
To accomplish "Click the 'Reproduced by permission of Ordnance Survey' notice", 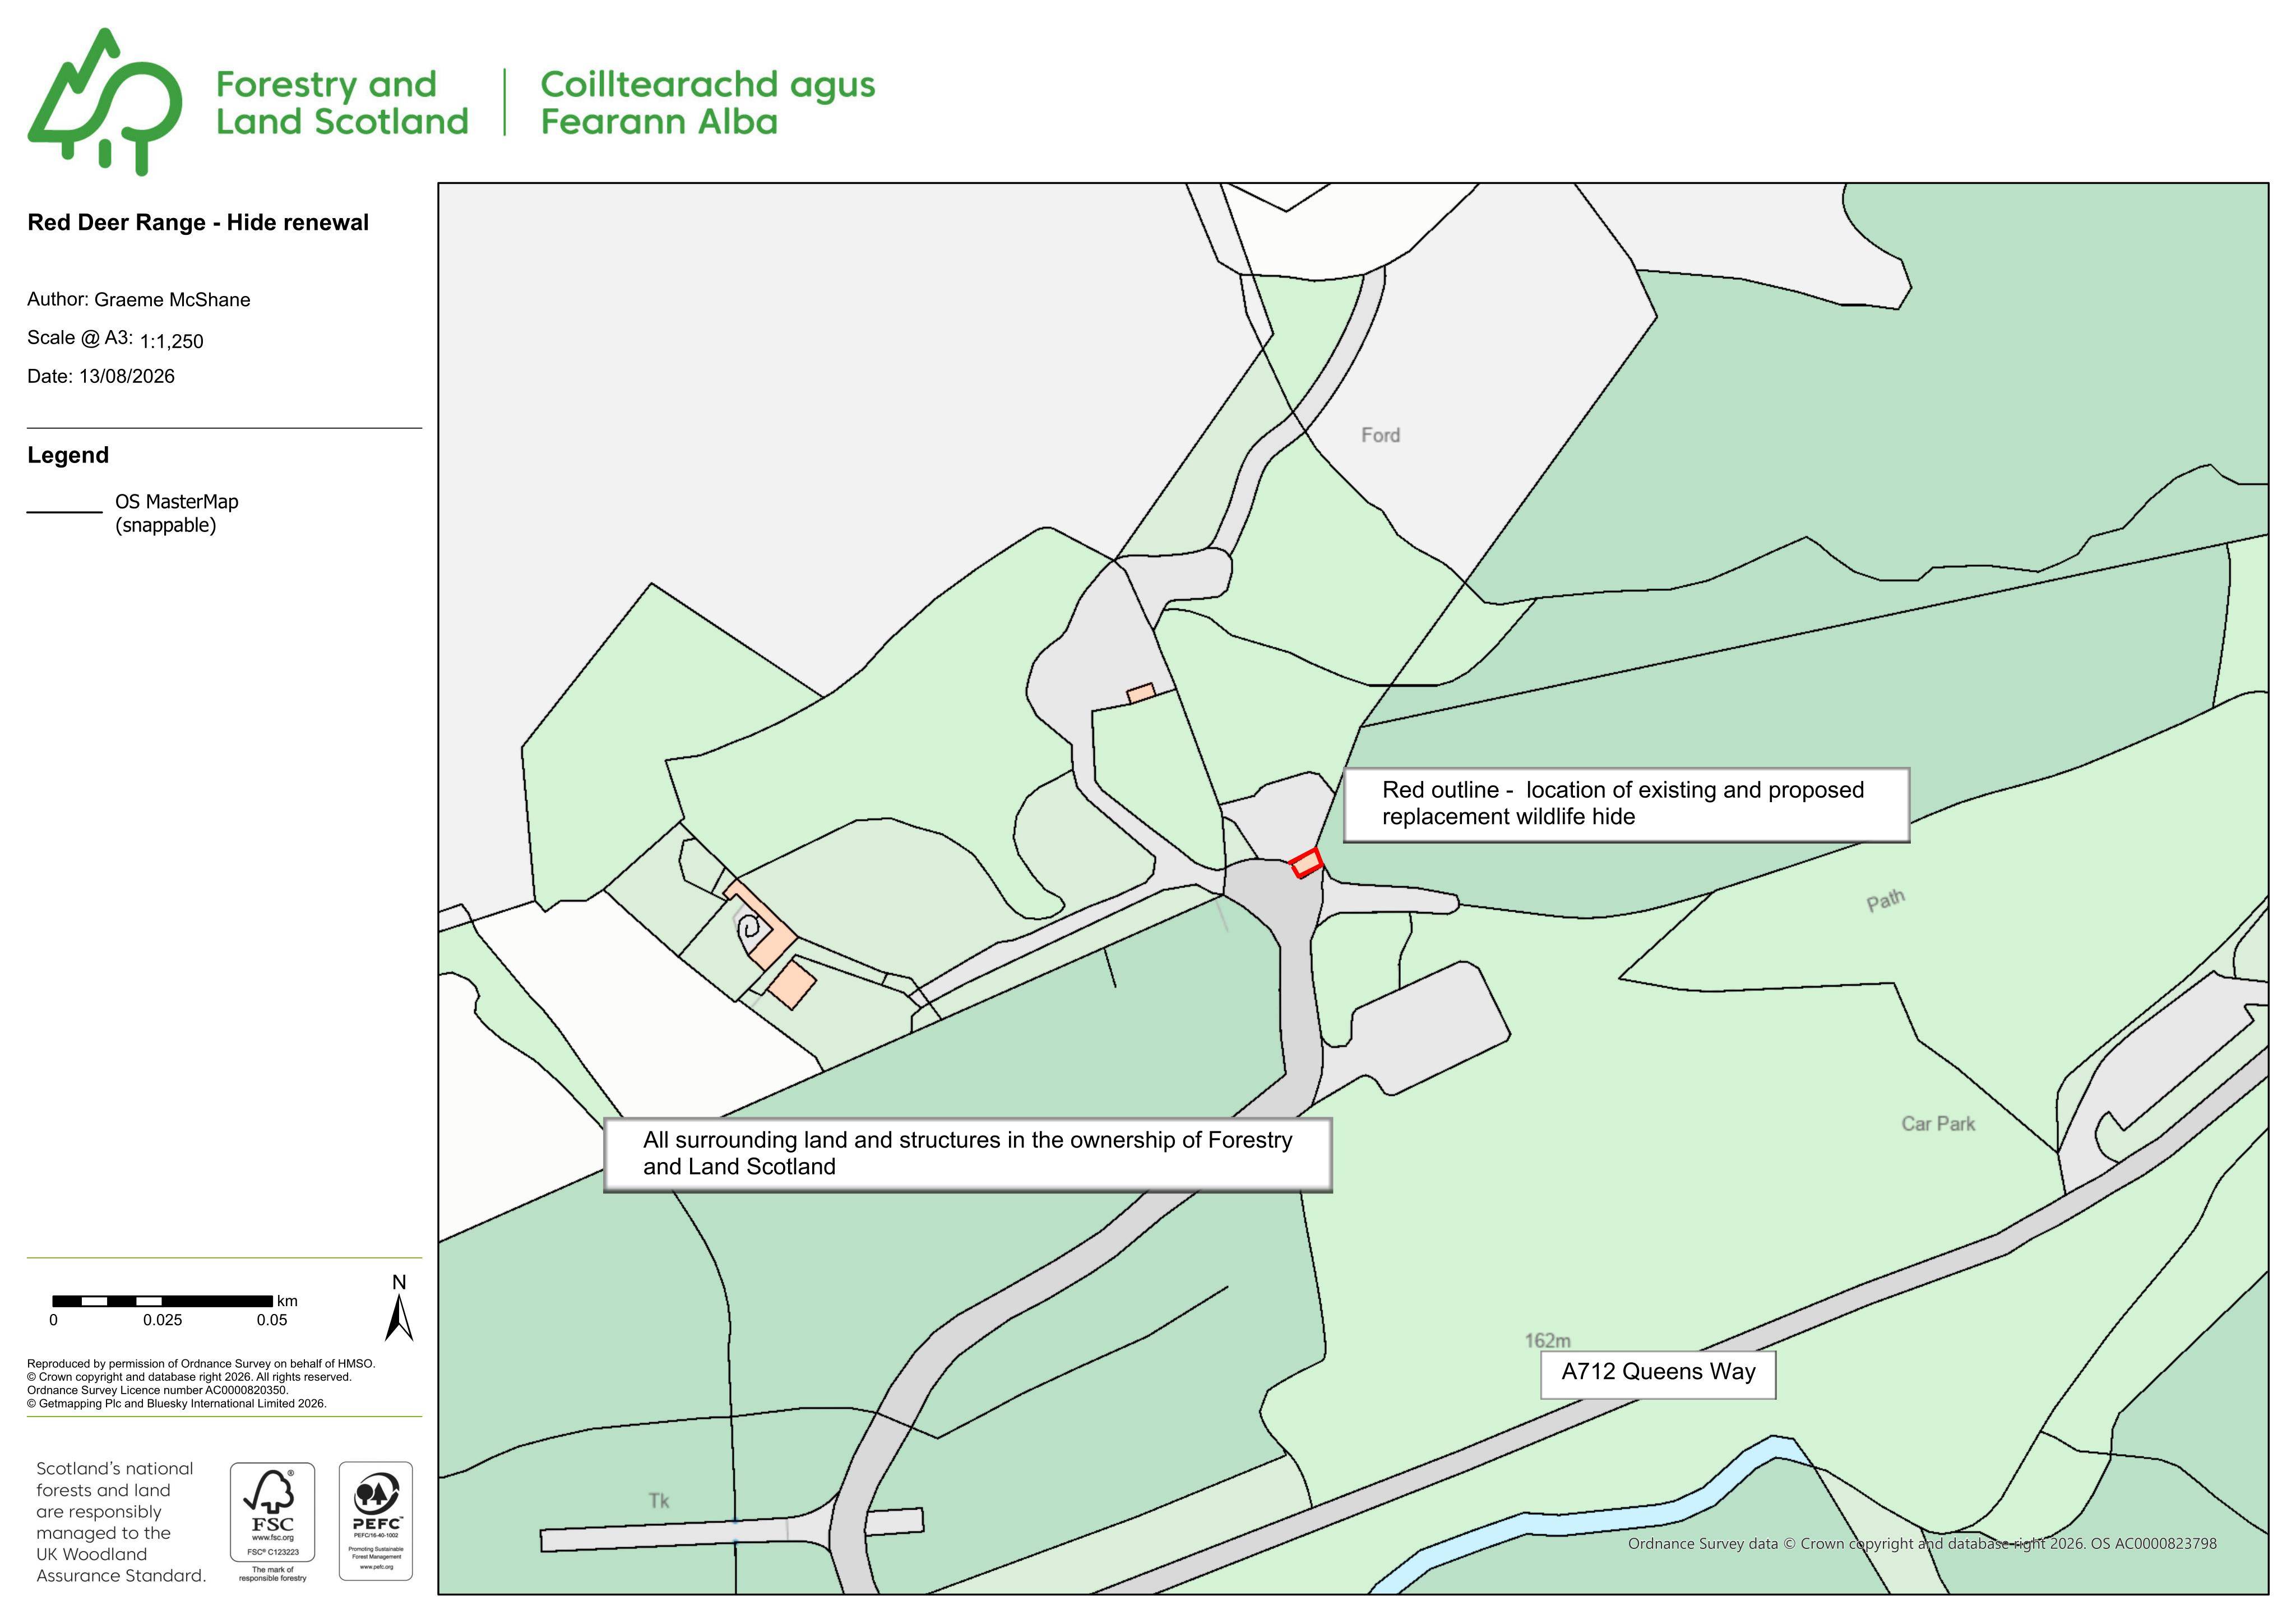I will tap(201, 1383).
